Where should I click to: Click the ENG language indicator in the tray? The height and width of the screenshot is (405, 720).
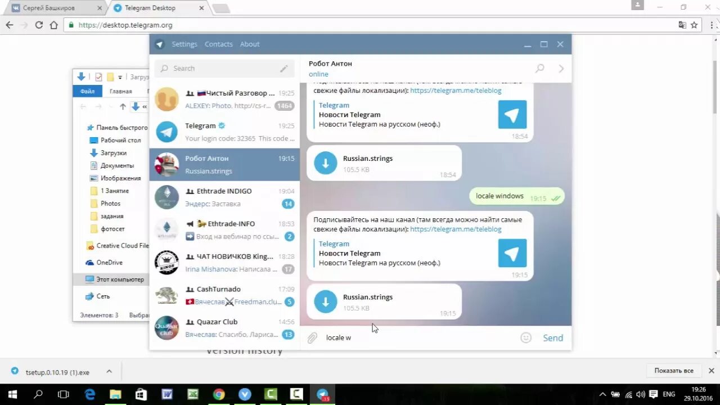(x=669, y=394)
